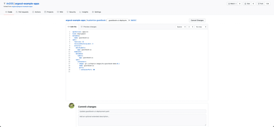The height and width of the screenshot is (127, 274).
Task: Click the gear icon of Settings tab
Action: tap(93, 12)
